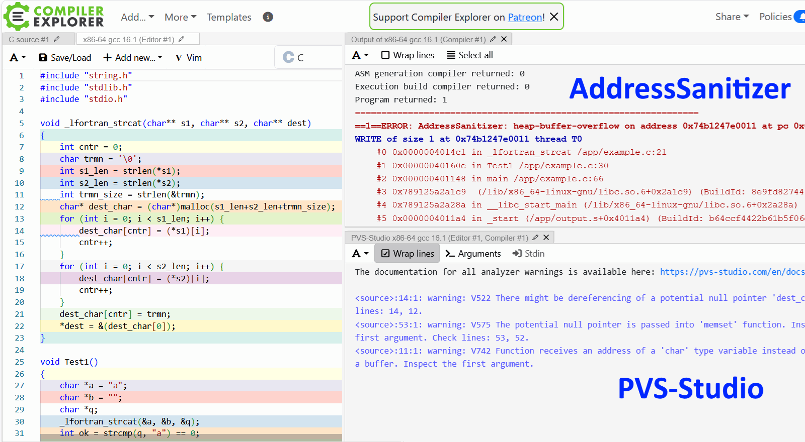The width and height of the screenshot is (805, 442).
Task: Click the info circle icon in navbar
Action: (268, 17)
